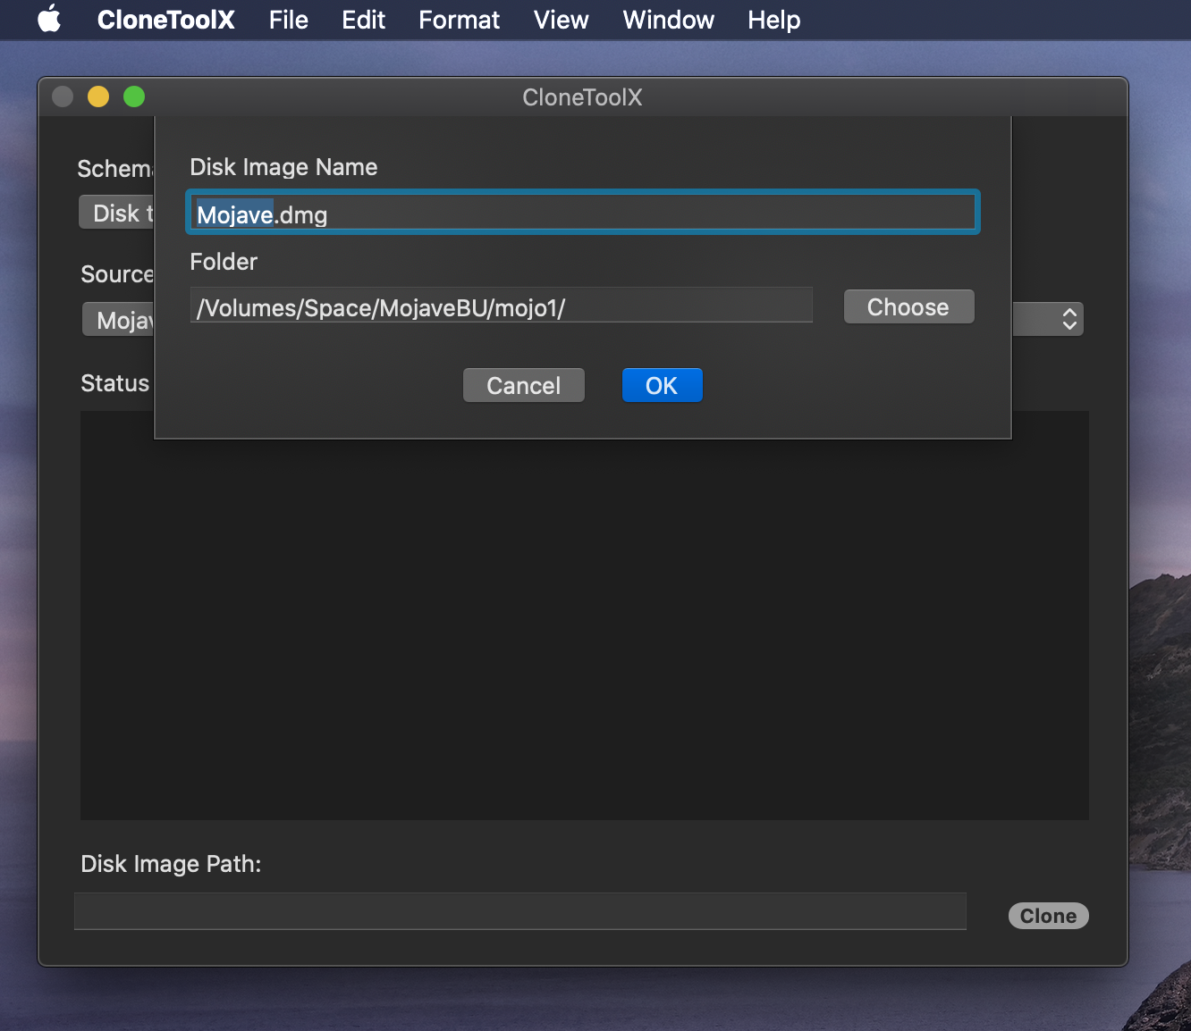Click Choose to pick a folder

908,306
